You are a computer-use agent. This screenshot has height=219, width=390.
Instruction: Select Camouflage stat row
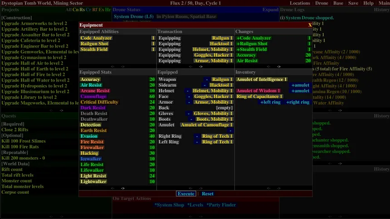click(117, 96)
